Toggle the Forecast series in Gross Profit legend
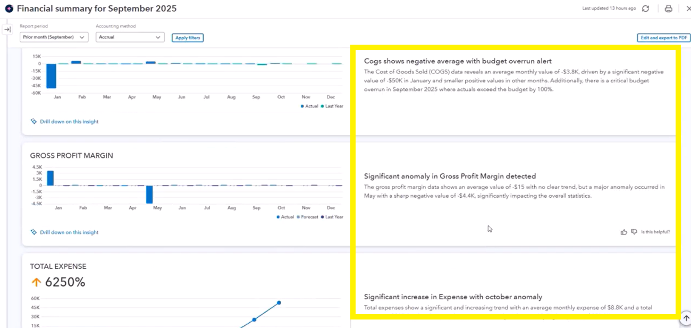The height and width of the screenshot is (328, 691). [x=308, y=217]
